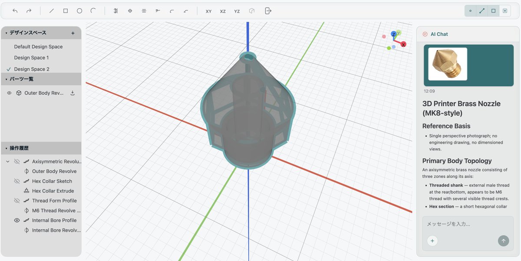Viewport: 521px width, 261px height.
Task: Show the Hex Collar Sketch
Action: click(x=17, y=181)
